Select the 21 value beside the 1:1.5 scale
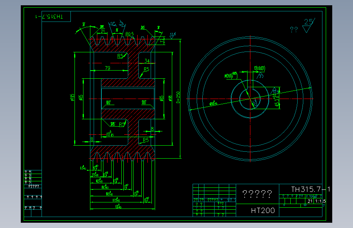The image size is (353, 228). tap(310, 201)
